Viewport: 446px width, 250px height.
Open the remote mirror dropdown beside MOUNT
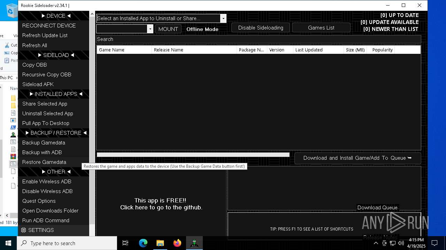click(125, 29)
